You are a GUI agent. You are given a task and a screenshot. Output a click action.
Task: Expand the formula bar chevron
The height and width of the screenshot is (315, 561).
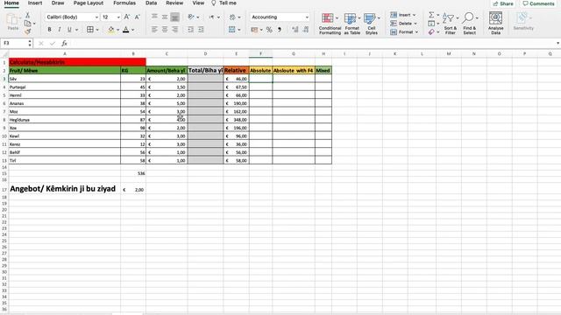click(557, 43)
